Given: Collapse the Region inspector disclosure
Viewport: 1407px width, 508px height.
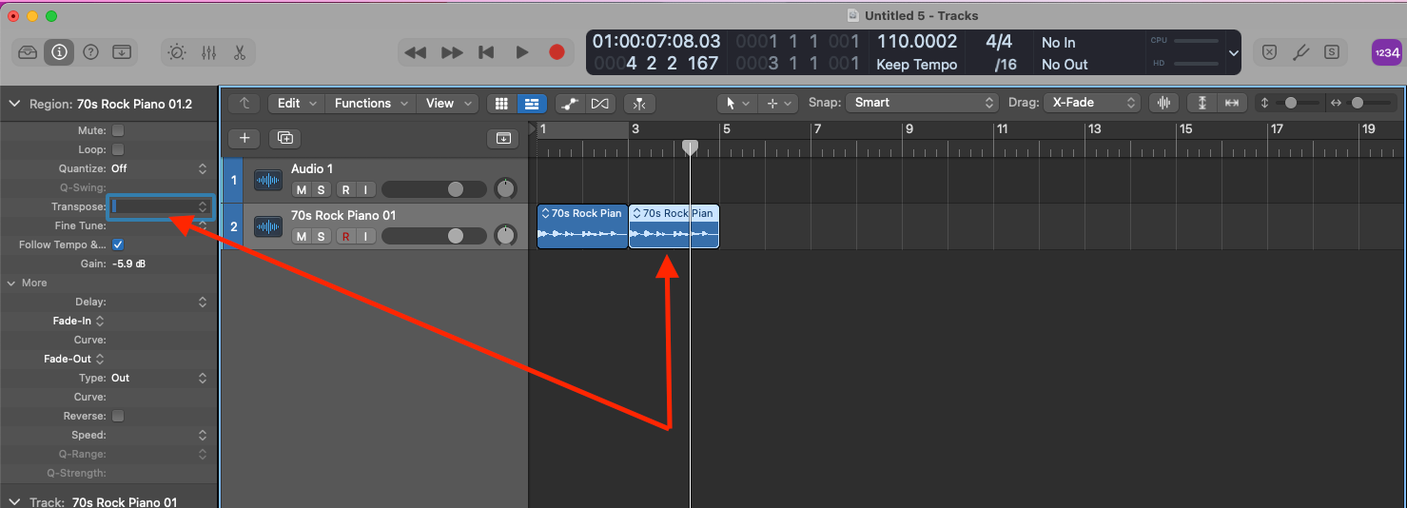Looking at the screenshot, I should [x=13, y=104].
